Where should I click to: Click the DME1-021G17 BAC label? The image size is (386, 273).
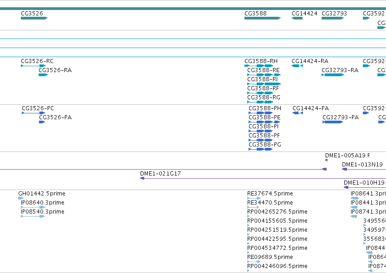pos(160,174)
